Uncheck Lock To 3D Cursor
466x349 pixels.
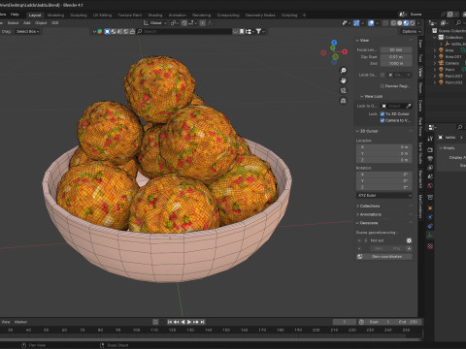tap(383, 114)
